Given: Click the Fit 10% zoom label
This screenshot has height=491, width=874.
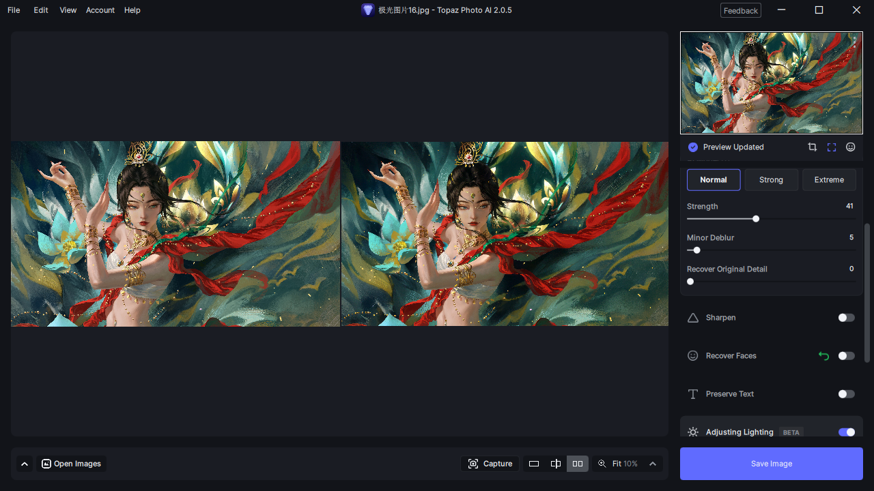Looking at the screenshot, I should (x=625, y=464).
